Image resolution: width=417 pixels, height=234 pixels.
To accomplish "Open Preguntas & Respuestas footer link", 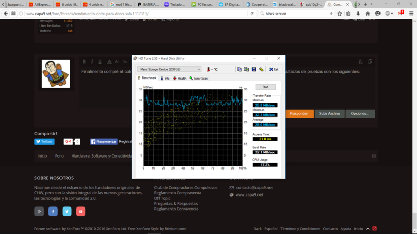I will [176, 203].
